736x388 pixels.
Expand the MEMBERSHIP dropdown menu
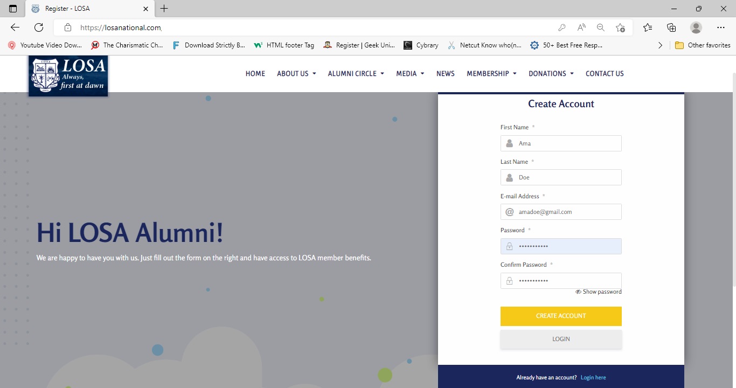(491, 74)
